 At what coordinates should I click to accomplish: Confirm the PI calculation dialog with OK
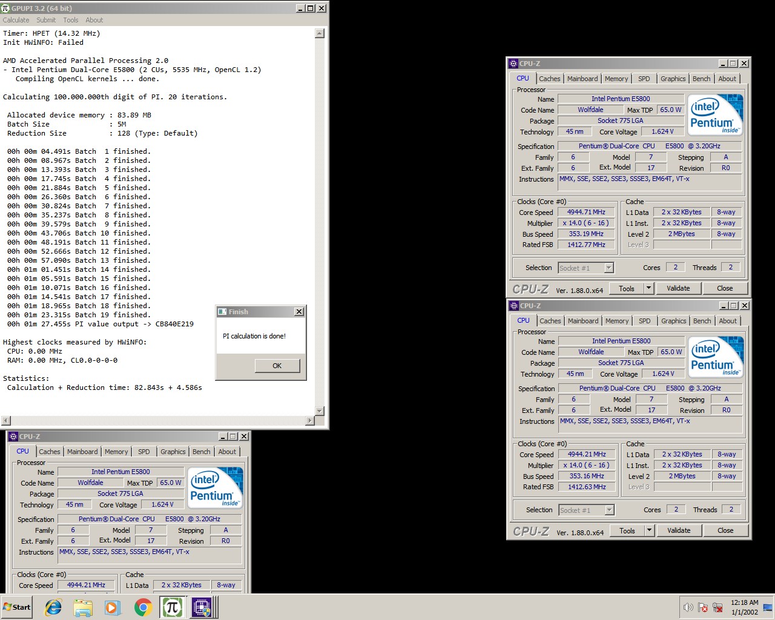[277, 366]
